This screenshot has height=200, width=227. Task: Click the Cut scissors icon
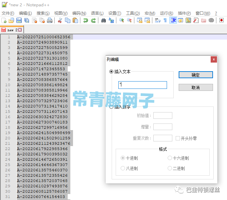60,20
